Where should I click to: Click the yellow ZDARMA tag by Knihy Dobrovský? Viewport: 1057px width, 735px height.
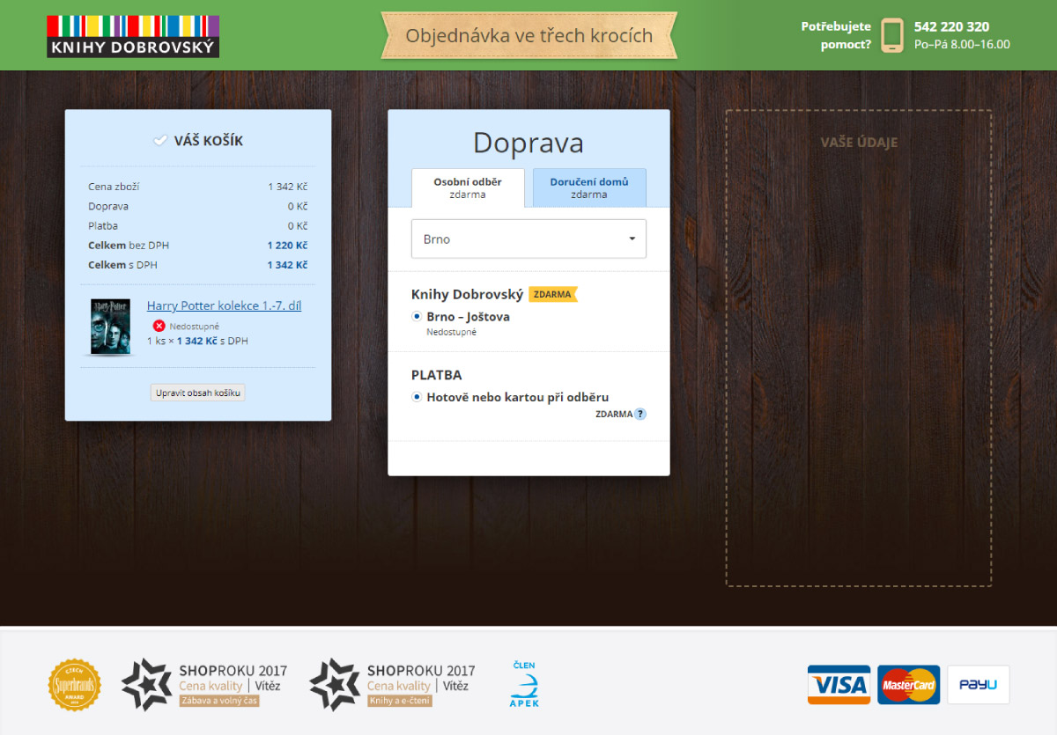coord(552,294)
